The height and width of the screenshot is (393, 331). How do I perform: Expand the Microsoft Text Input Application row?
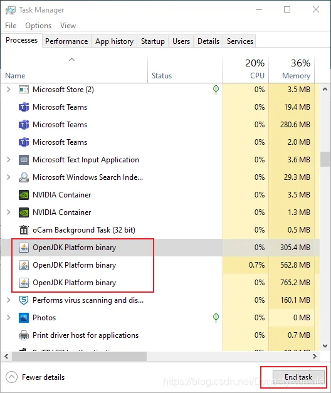(9, 160)
